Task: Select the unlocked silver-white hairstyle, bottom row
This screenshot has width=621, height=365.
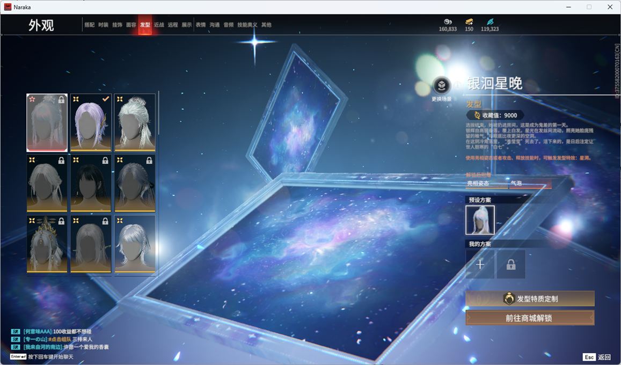Action: [x=135, y=244]
